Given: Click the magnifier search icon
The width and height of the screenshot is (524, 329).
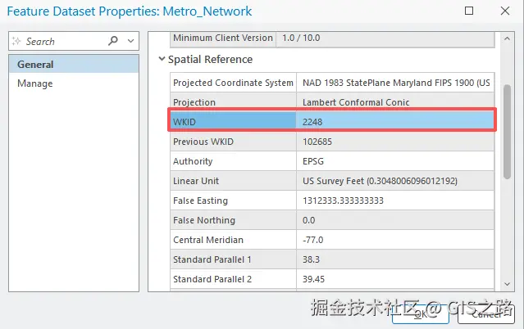Looking at the screenshot, I should 113,41.
